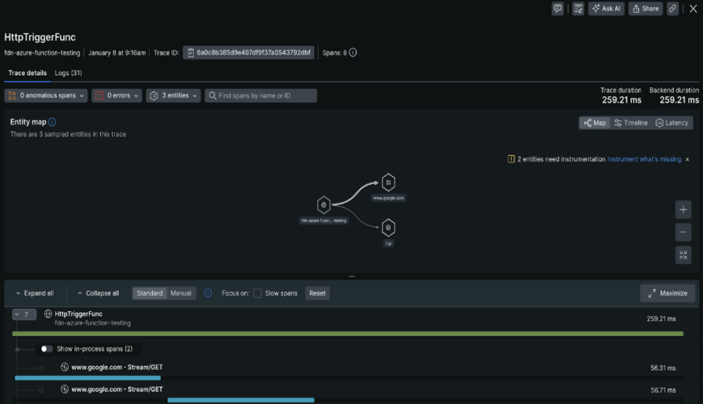Click the Reset button
The height and width of the screenshot is (404, 703).
(x=317, y=293)
